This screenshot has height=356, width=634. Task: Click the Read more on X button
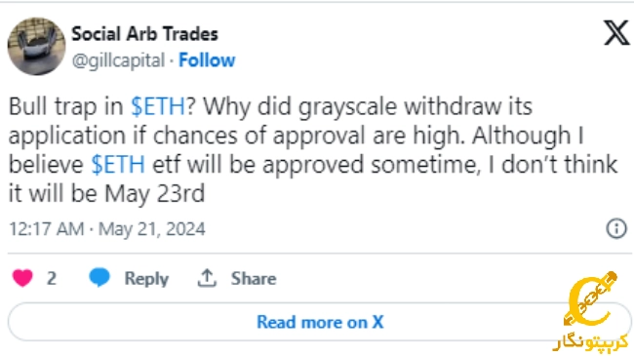point(319,322)
